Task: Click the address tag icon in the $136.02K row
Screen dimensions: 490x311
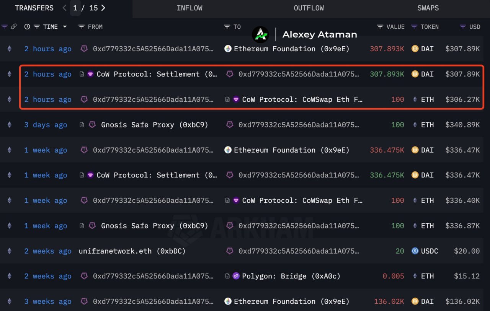Action: pyautogui.click(x=84, y=301)
